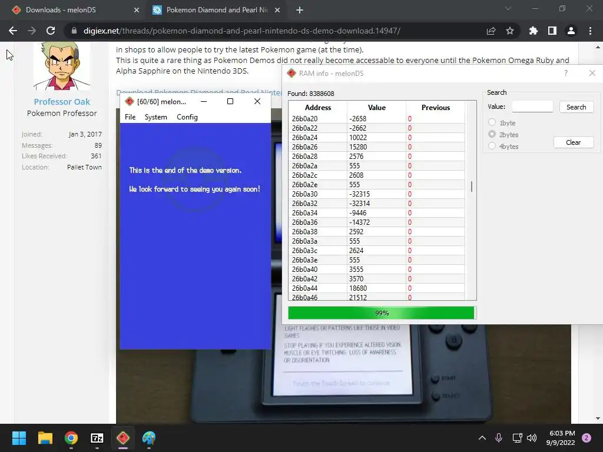
Task: Select the 1byte radio option
Action: click(x=492, y=122)
